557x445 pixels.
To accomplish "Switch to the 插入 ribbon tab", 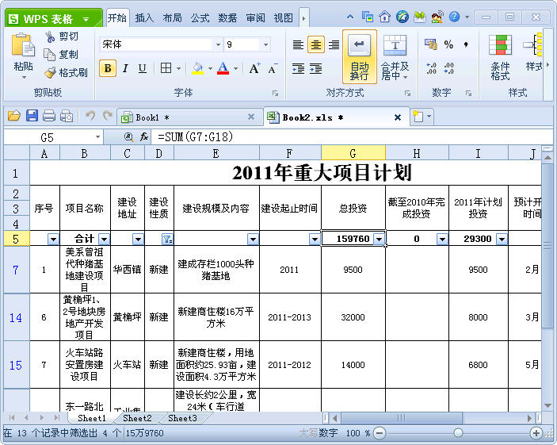I will 144,17.
